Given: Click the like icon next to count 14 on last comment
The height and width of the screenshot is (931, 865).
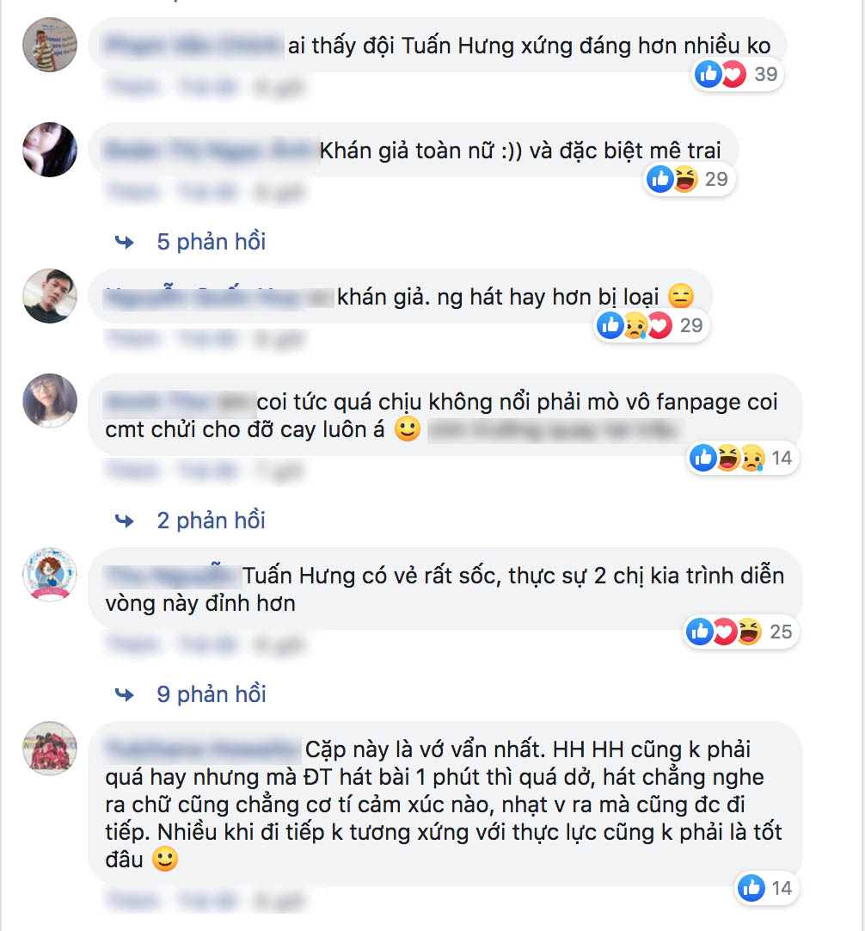Looking at the screenshot, I should click(752, 888).
